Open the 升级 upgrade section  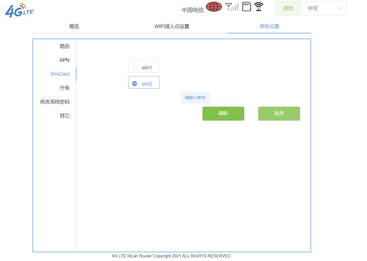point(64,88)
